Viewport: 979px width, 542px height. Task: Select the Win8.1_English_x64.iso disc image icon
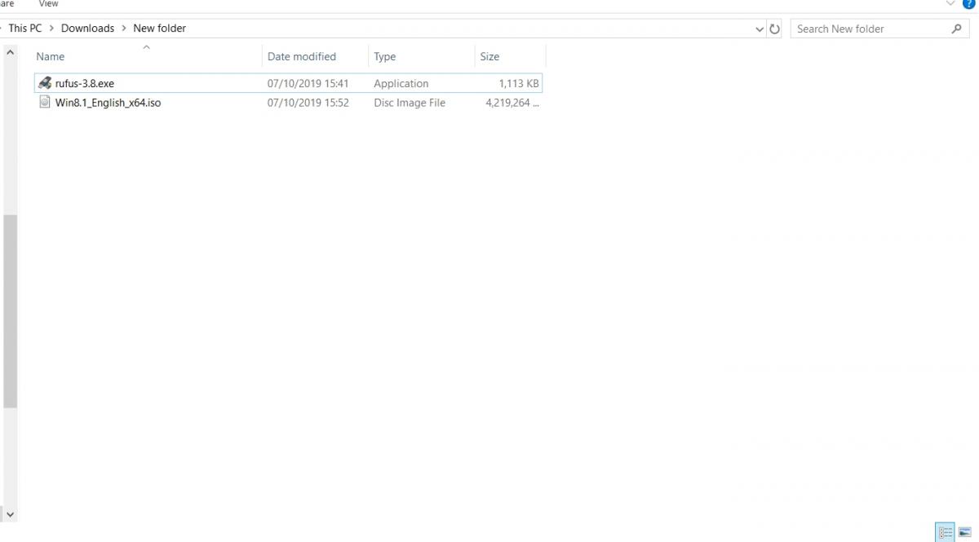point(45,103)
